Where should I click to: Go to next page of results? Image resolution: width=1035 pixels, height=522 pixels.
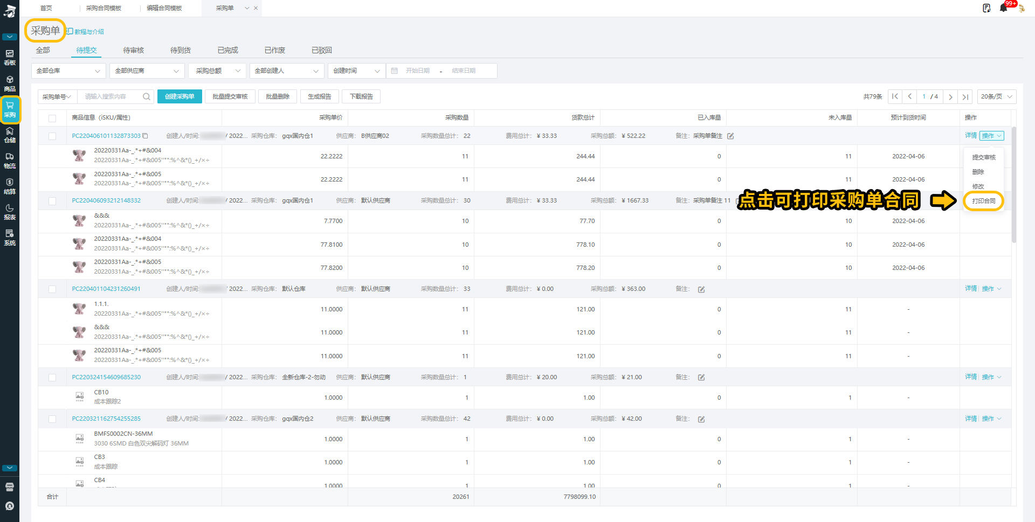click(x=950, y=96)
